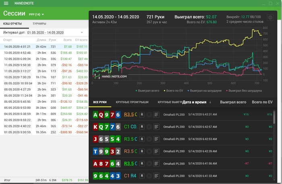Image resolution: width=282 pixels, height=184 pixels.
Task: Toggle Выиграл без шоудауна series in legend
Action: coord(244,91)
